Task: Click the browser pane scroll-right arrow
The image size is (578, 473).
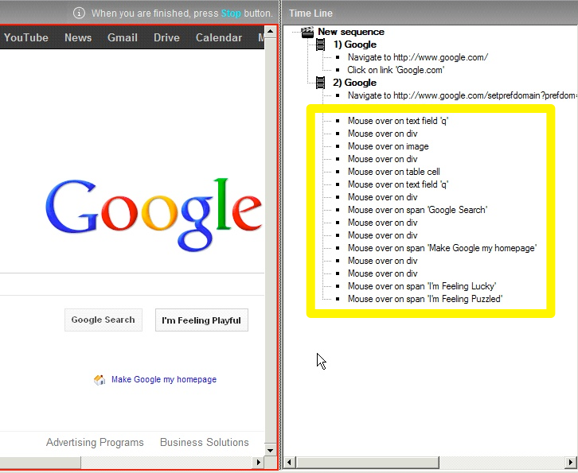Action: coord(259,463)
